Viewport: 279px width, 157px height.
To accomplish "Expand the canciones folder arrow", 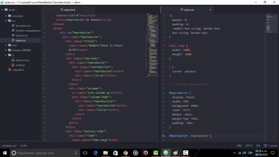I will 6,16.
